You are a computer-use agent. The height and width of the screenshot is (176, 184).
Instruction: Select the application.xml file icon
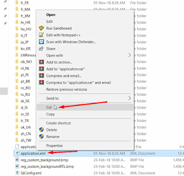coord(17,153)
